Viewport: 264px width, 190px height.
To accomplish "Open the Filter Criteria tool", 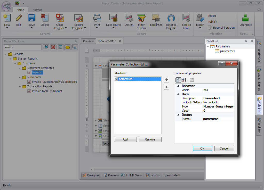I will (x=141, y=18).
